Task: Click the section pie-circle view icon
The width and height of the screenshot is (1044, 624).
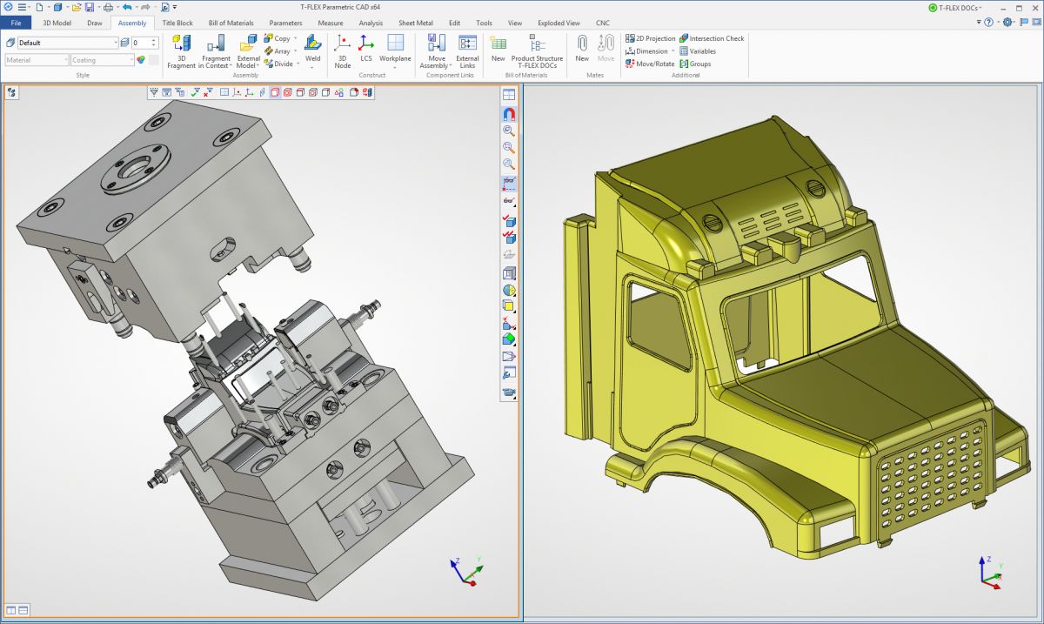Action: pos(509,290)
